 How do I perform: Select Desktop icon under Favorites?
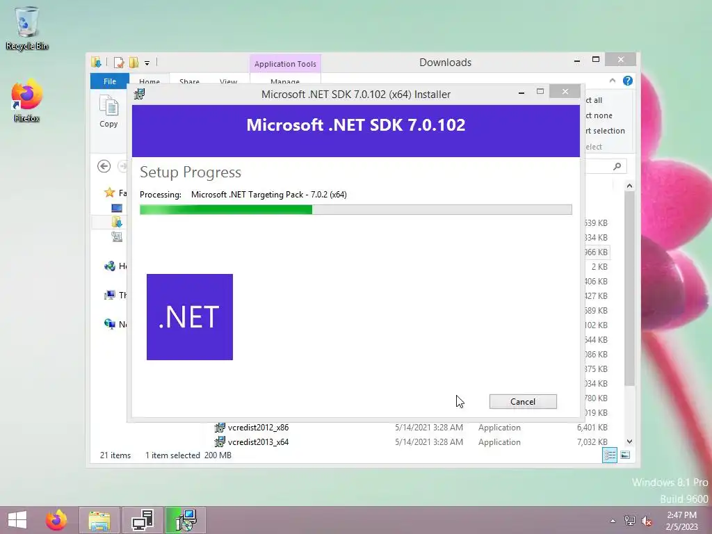[x=117, y=207]
